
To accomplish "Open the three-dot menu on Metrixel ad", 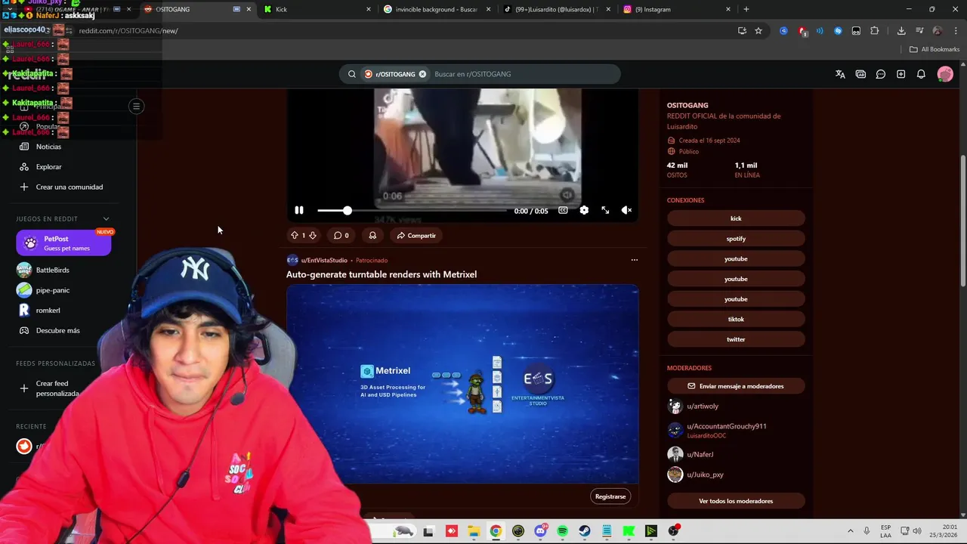I will (x=634, y=260).
